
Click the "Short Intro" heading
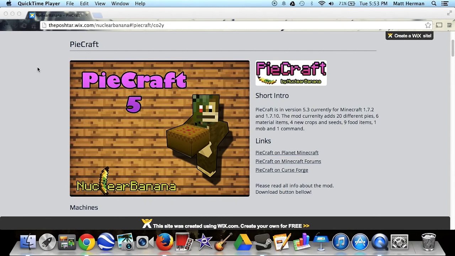click(x=272, y=96)
